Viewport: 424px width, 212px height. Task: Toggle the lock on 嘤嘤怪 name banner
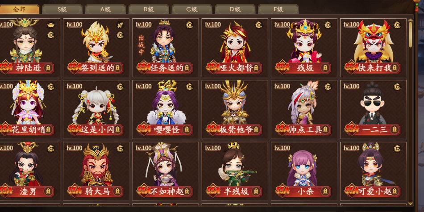pos(187,130)
